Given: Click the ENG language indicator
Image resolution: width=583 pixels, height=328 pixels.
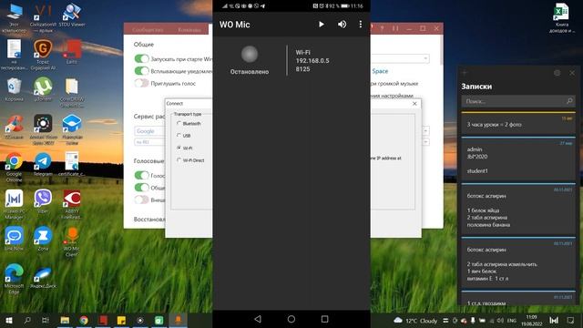Looking at the screenshot, I should point(512,321).
